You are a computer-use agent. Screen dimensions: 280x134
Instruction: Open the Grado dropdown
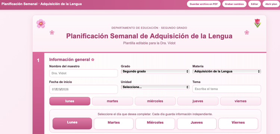pyautogui.click(x=155, y=72)
